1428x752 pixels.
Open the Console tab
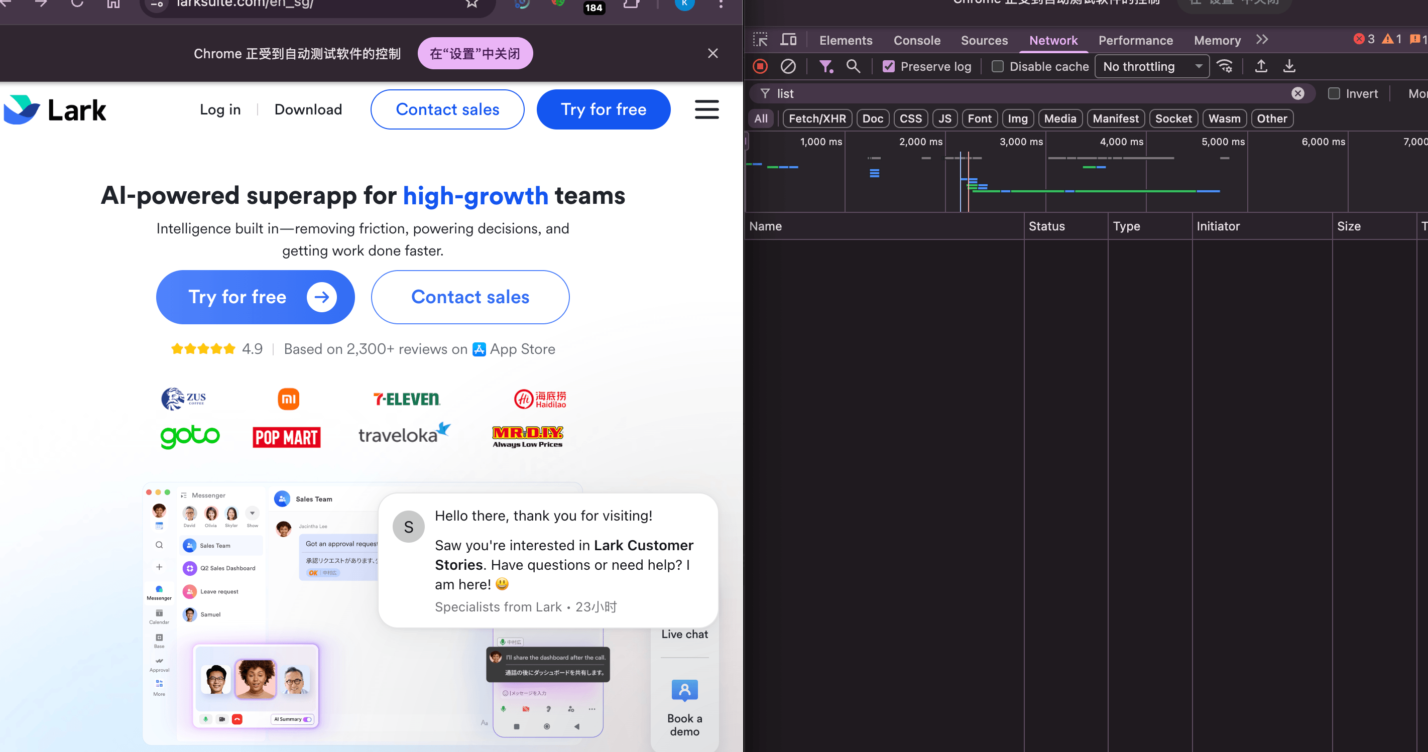coord(917,41)
